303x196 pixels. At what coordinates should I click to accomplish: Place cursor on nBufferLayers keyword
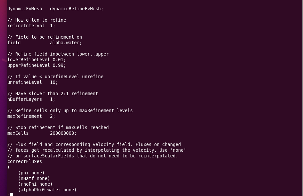pos(25,99)
